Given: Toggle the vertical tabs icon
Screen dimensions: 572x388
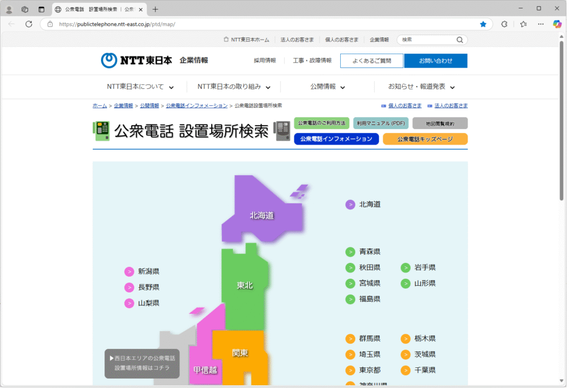Looking at the screenshot, I should (x=41, y=9).
